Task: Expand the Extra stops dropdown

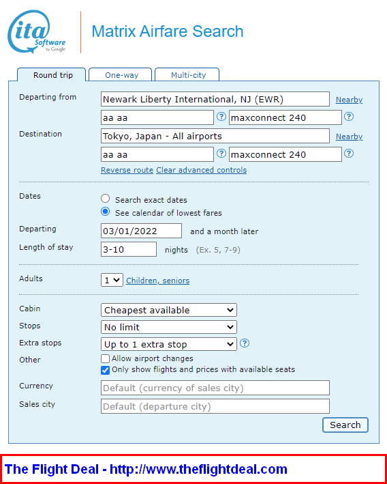Action: [x=169, y=344]
